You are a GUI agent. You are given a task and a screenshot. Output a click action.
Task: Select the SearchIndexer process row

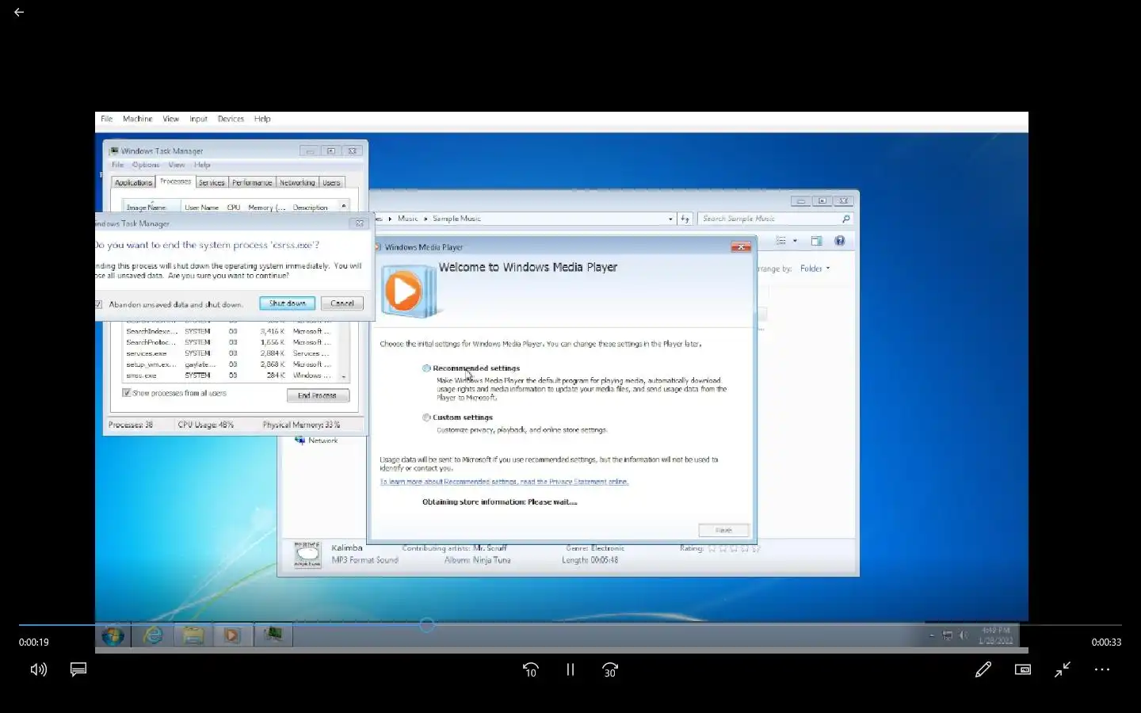pos(230,331)
